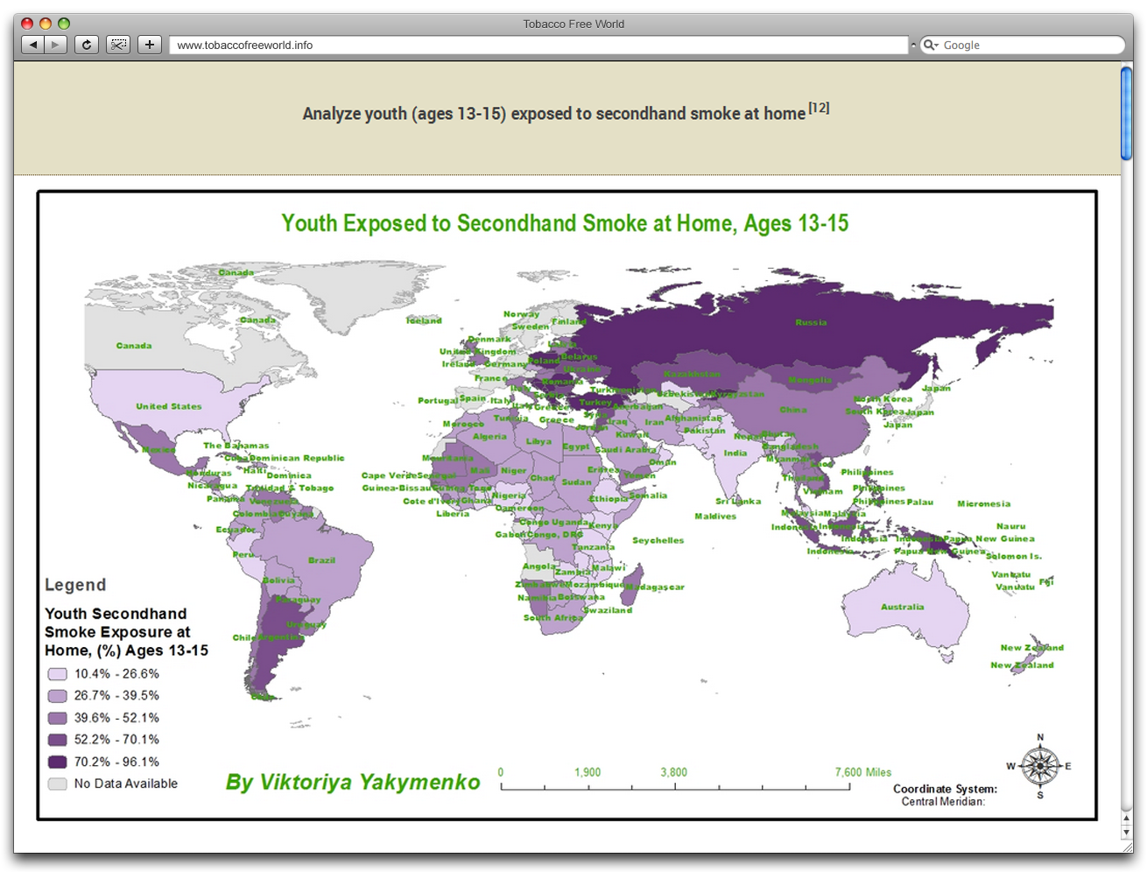Click the Madagascar label on the map

[655, 587]
